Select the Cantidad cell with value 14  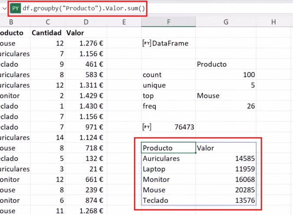coord(48,138)
